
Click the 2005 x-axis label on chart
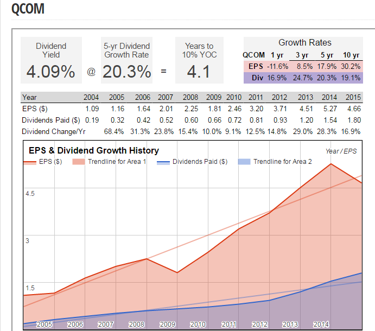45,324
